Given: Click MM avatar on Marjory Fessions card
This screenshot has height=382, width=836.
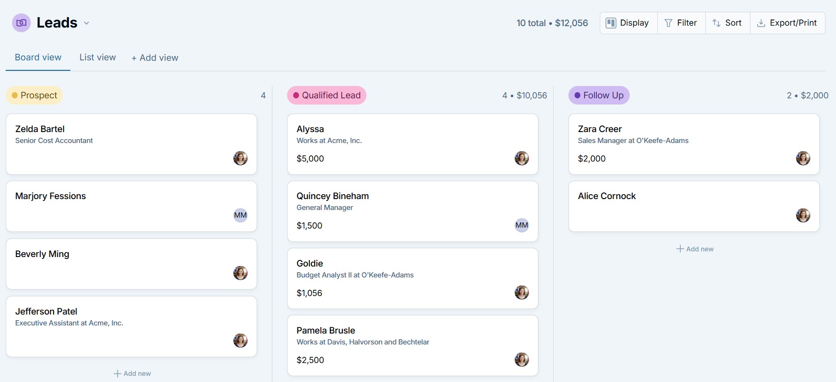Looking at the screenshot, I should (x=240, y=215).
